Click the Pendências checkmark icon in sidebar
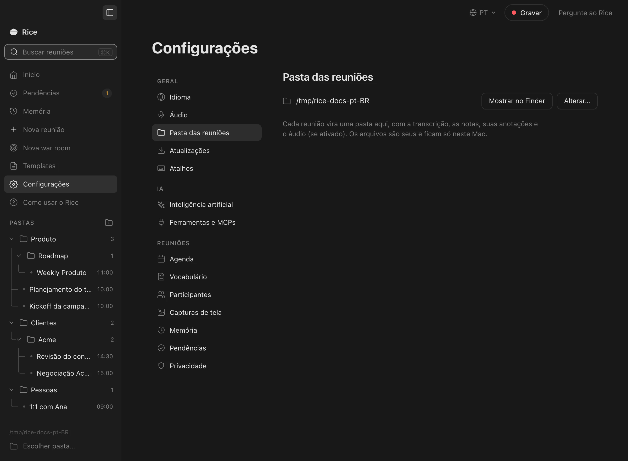The width and height of the screenshot is (628, 461). [x=14, y=93]
